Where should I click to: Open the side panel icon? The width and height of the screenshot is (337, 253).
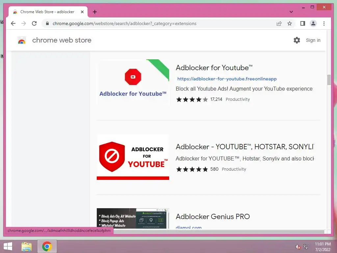point(303,23)
